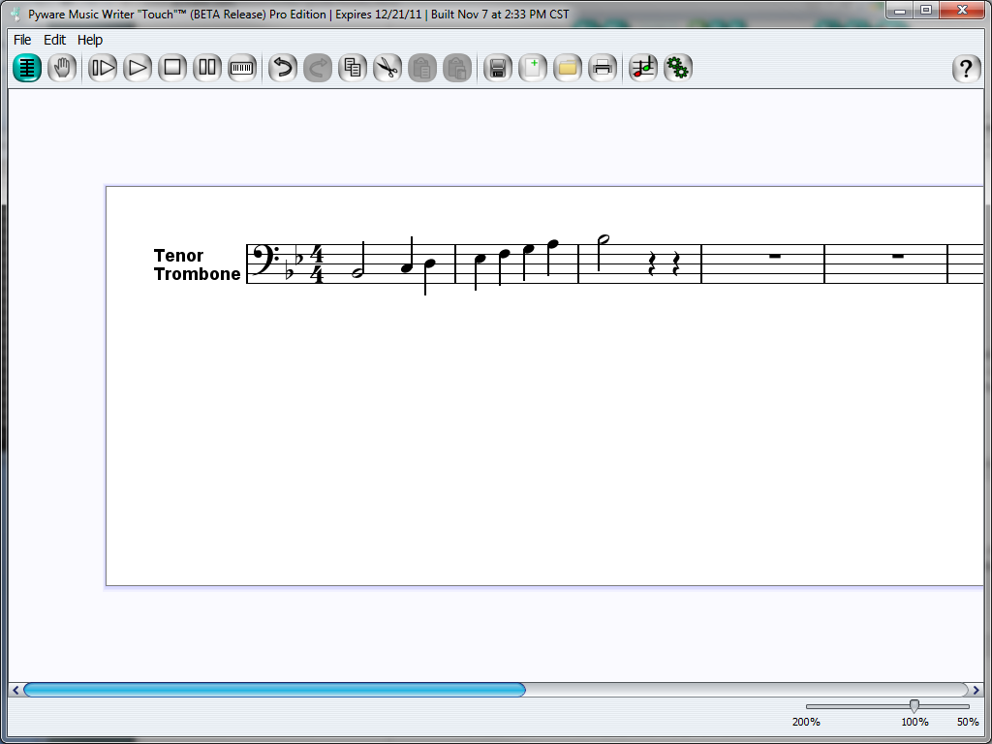Pause playback in the toolbar

(207, 68)
